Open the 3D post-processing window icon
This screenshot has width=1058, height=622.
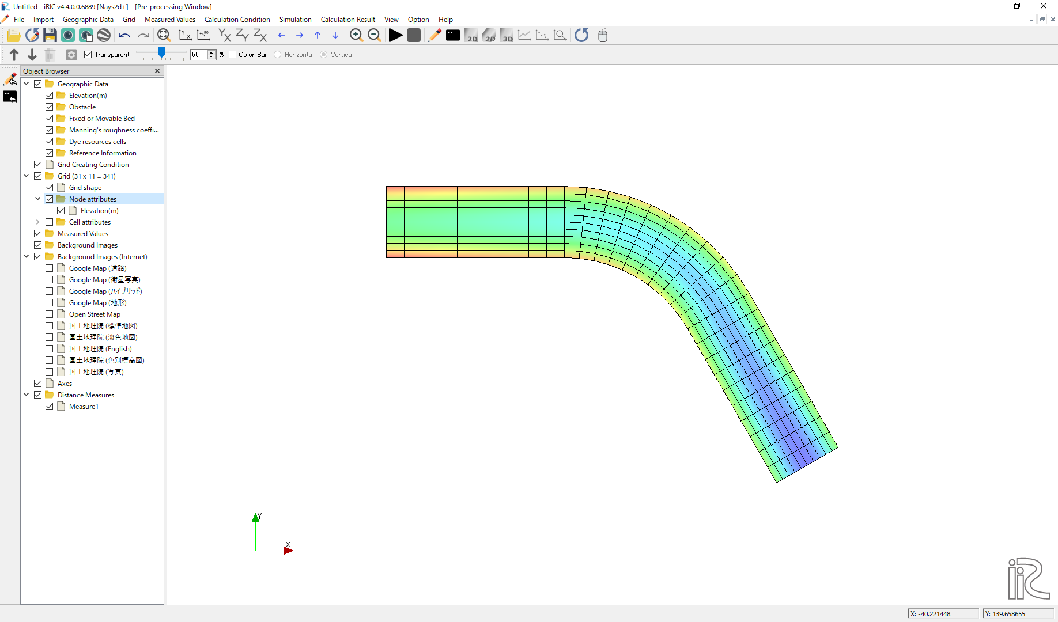click(506, 36)
